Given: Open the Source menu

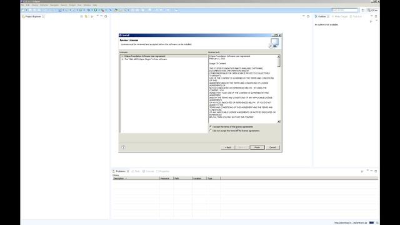Looking at the screenshot, I should coord(35,5).
